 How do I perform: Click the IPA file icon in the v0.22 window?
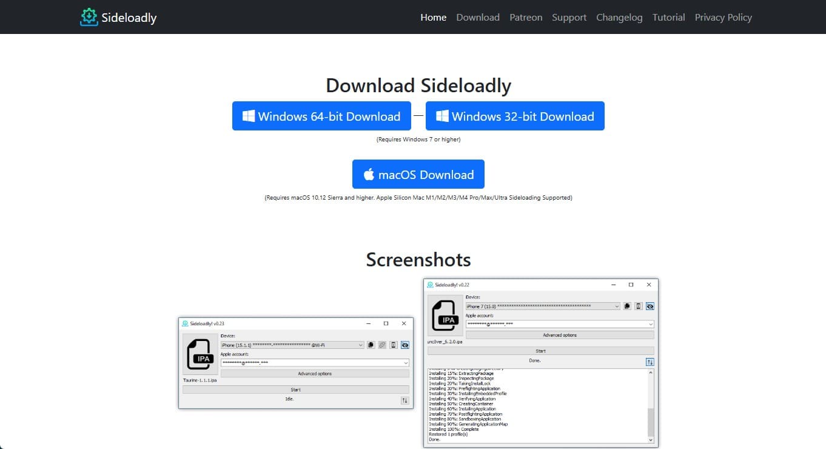pyautogui.click(x=445, y=316)
